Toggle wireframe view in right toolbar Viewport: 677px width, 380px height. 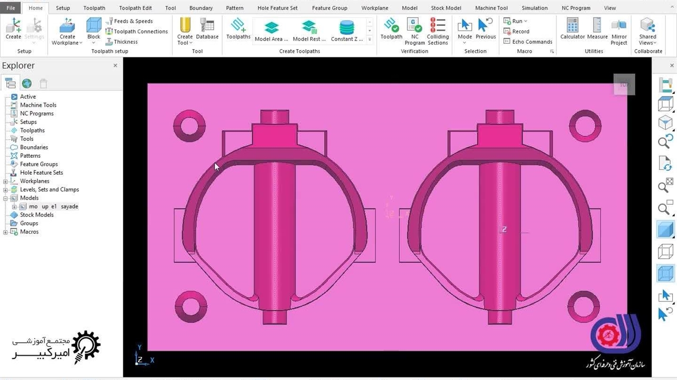click(x=665, y=252)
